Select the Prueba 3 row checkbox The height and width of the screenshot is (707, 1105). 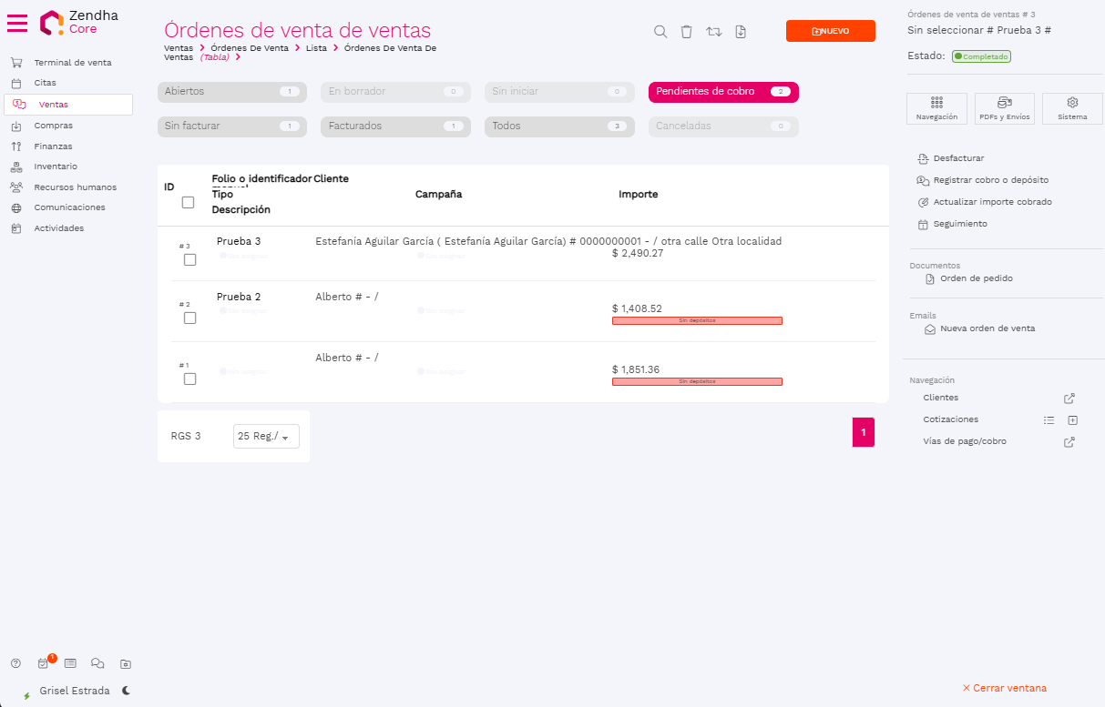[189, 259]
